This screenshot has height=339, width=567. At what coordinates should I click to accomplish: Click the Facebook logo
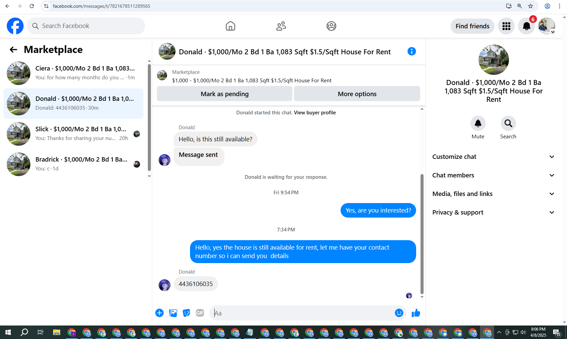15,26
